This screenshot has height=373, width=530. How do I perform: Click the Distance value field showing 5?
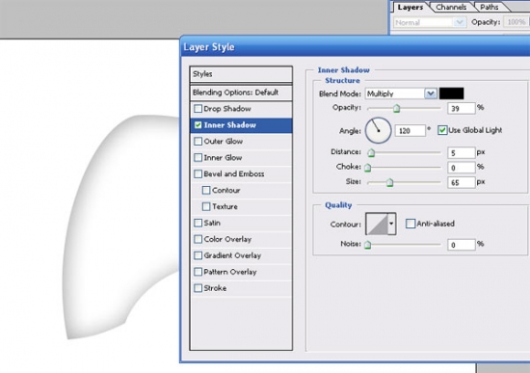click(x=462, y=153)
